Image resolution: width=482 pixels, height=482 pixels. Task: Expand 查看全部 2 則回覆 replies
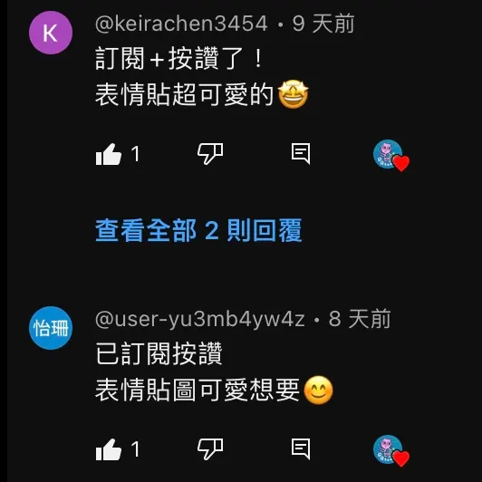tap(198, 230)
